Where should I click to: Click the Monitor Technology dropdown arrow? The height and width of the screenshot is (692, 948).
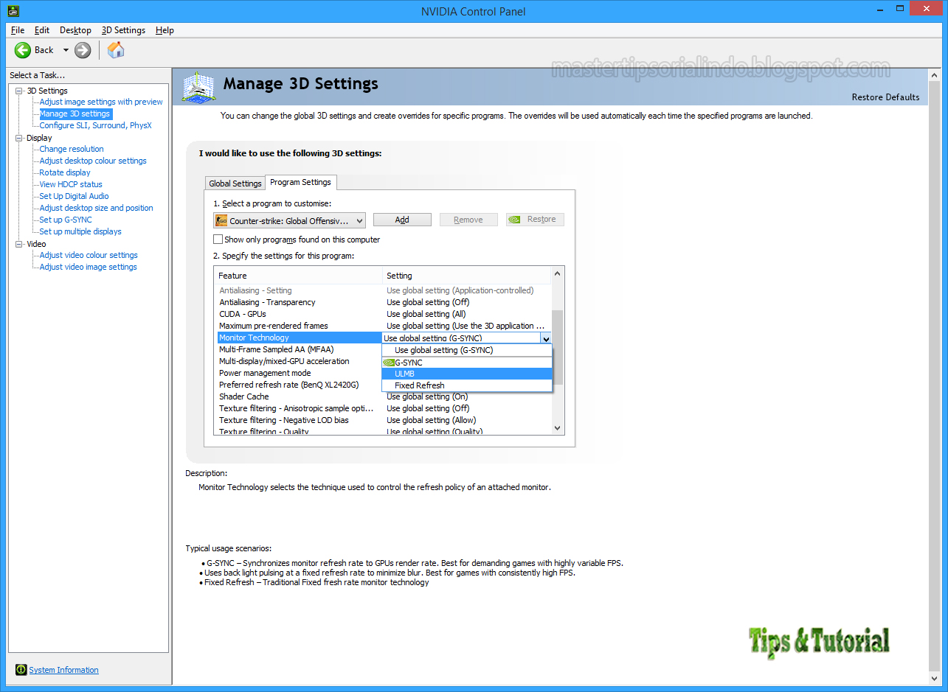[x=546, y=338]
